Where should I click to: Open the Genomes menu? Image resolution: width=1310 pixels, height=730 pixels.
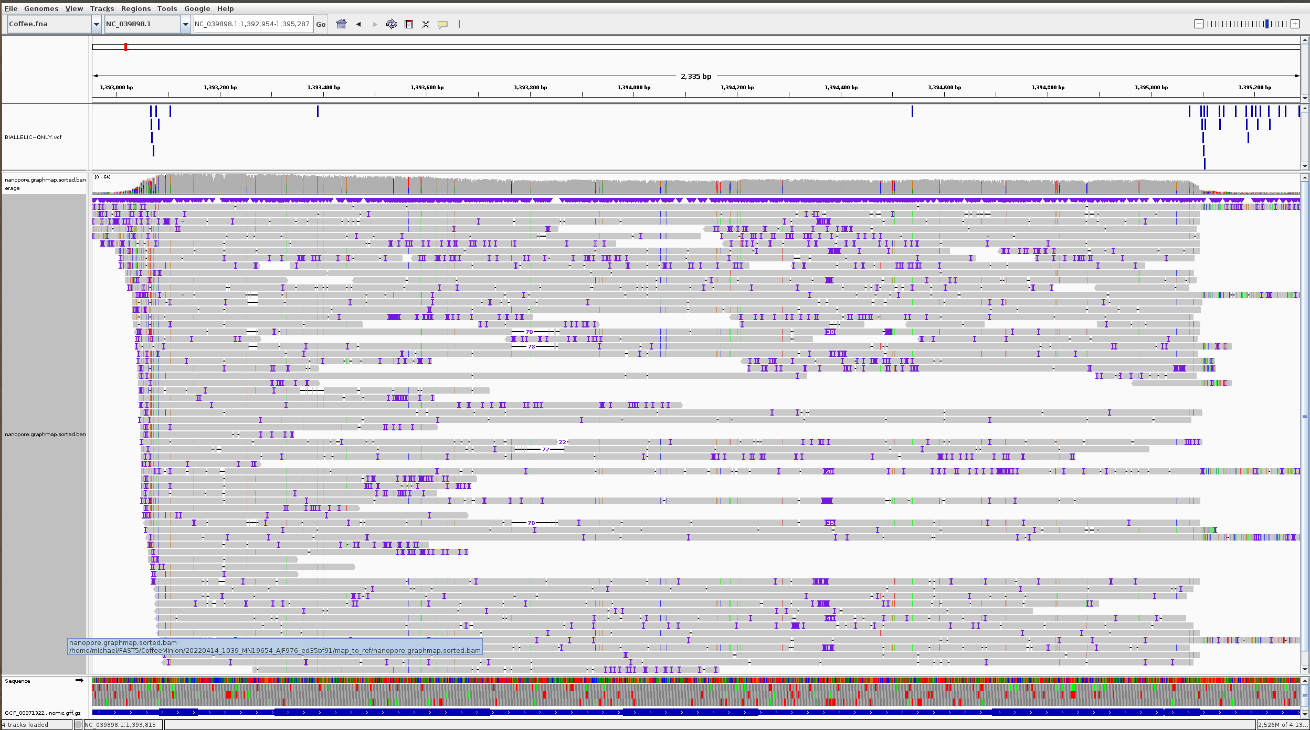click(x=41, y=8)
